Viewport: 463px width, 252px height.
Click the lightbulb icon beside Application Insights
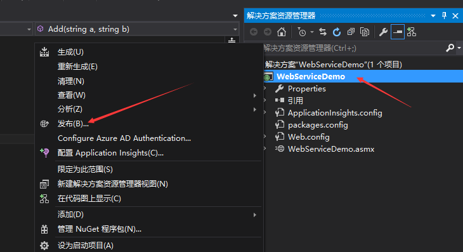coord(44,153)
